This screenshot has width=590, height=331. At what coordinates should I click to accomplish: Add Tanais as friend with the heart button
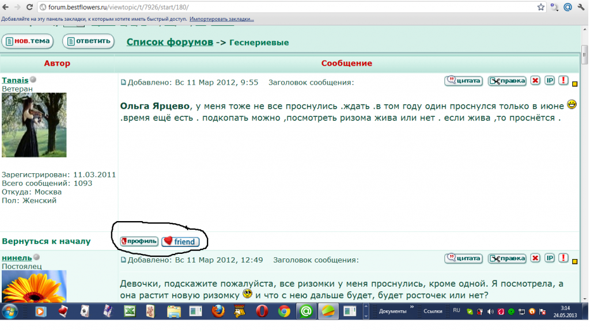click(x=180, y=242)
